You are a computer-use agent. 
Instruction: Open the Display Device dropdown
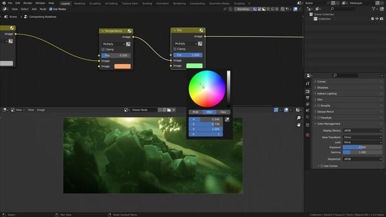point(362,131)
